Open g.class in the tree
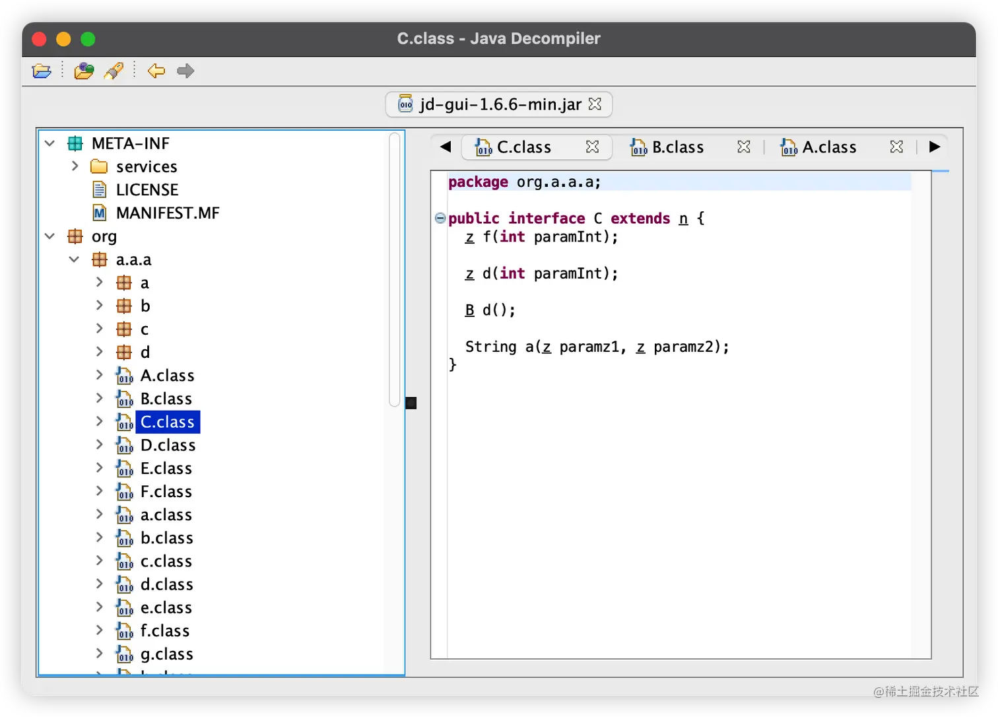The width and height of the screenshot is (998, 717). pyautogui.click(x=167, y=654)
